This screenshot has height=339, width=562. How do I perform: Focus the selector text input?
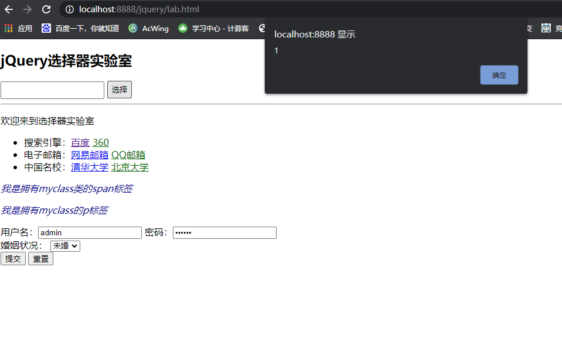(52, 90)
